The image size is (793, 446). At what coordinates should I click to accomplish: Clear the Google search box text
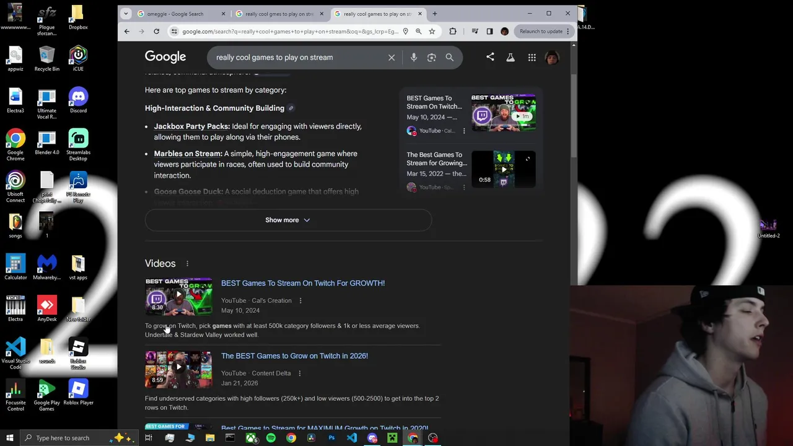[392, 58]
